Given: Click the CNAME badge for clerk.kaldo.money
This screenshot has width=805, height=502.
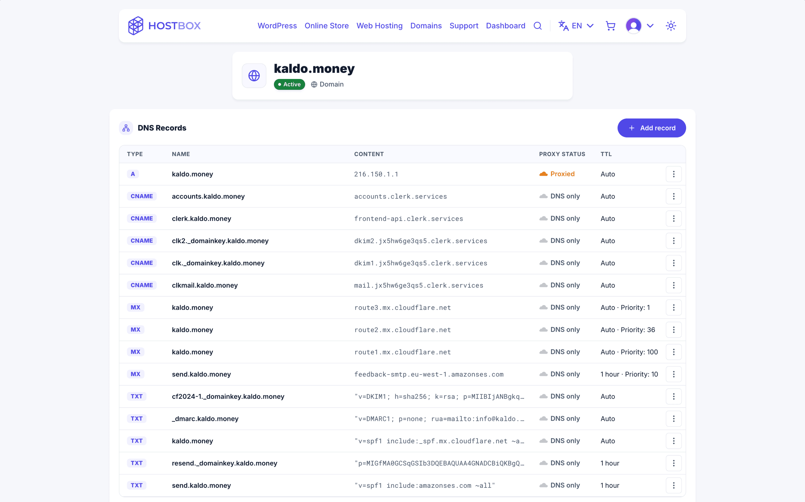Looking at the screenshot, I should pos(142,218).
